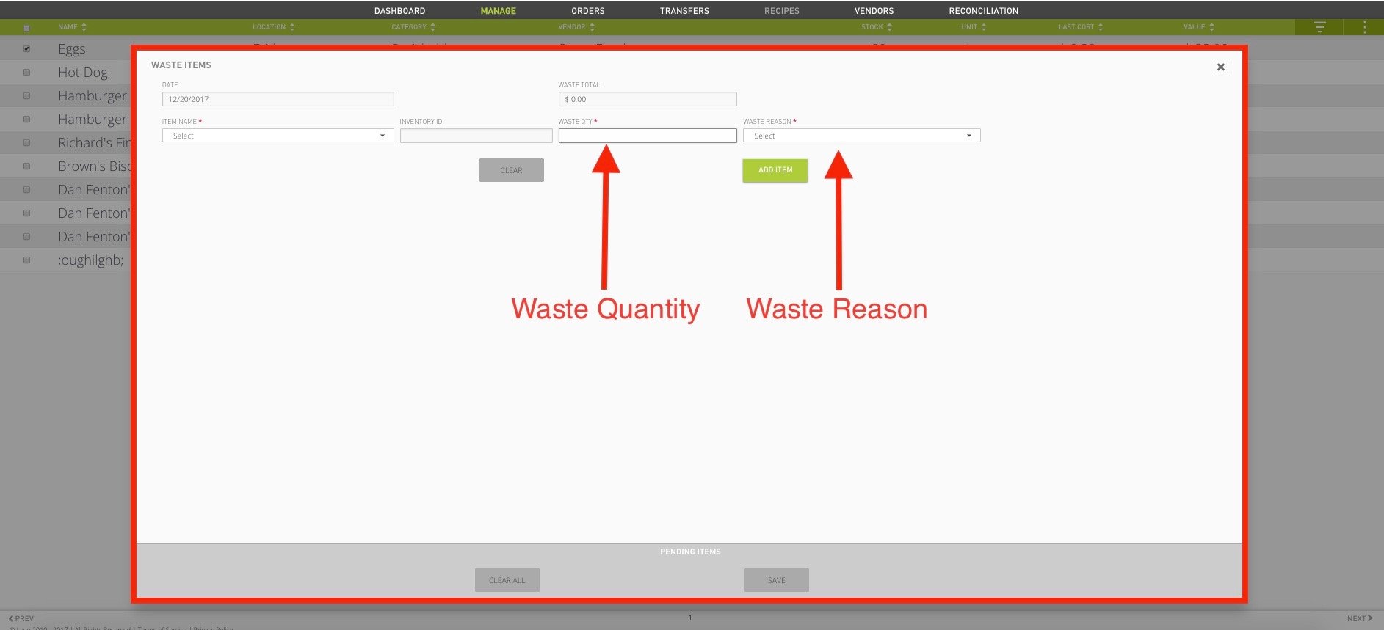
Task: Click the Waste Total field
Action: (x=647, y=99)
